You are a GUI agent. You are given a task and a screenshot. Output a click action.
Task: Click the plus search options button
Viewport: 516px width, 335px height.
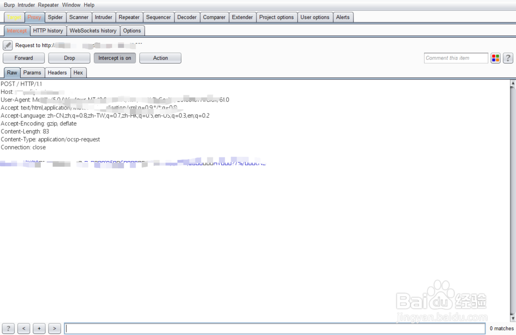pos(39,328)
